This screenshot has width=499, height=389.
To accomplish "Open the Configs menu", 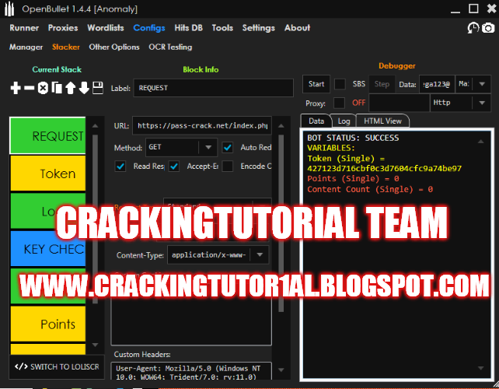I will point(149,28).
